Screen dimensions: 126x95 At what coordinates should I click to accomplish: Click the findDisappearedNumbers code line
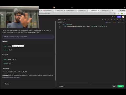[x=86, y=26]
